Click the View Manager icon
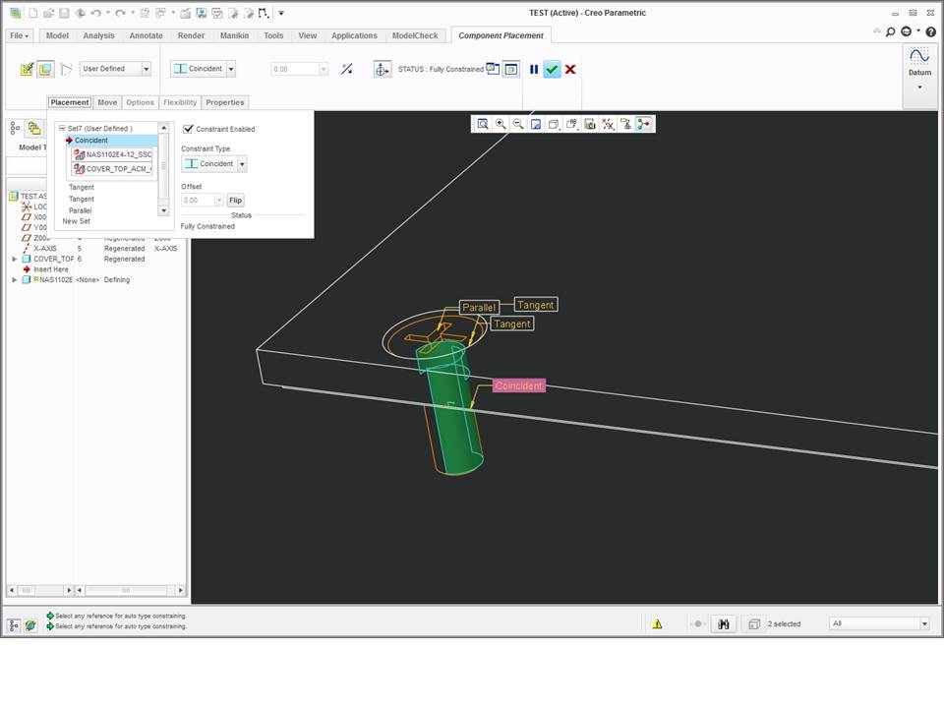The width and height of the screenshot is (944, 708). point(590,124)
